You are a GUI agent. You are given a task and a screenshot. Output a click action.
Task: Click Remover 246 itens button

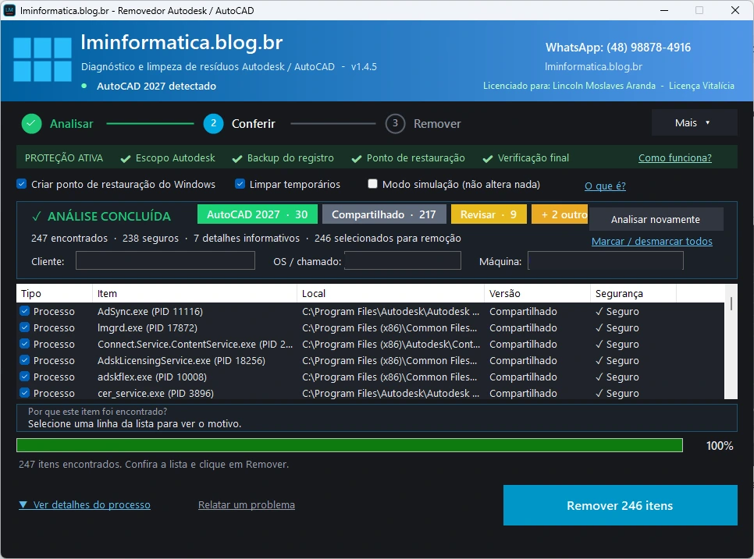[x=621, y=505]
